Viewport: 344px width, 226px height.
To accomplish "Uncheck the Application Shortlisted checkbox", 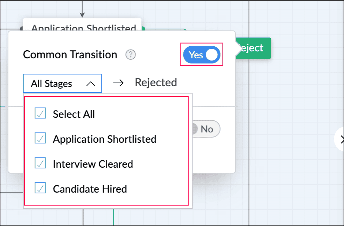I will point(40,139).
